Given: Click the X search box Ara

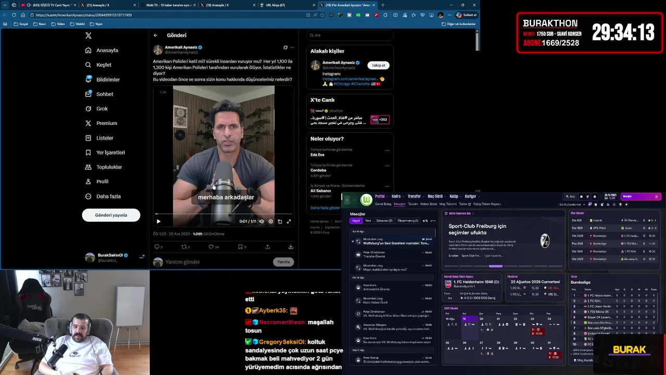Looking at the screenshot, I should point(350,35).
